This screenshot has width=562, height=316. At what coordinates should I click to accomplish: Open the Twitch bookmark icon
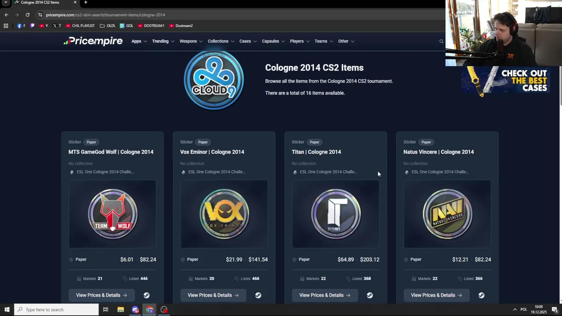(x=32, y=25)
